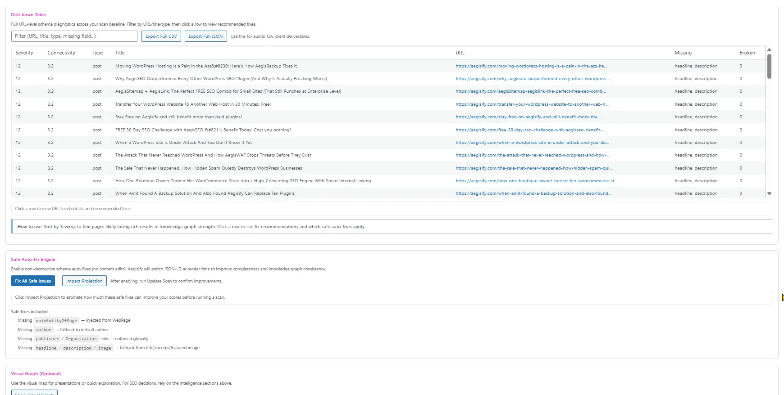Click the Safe Auto-Fix Engine heading

pyautogui.click(x=33, y=259)
